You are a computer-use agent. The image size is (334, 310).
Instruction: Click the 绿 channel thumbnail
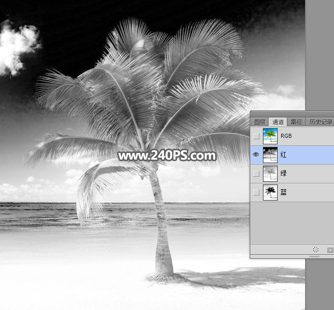click(x=270, y=174)
